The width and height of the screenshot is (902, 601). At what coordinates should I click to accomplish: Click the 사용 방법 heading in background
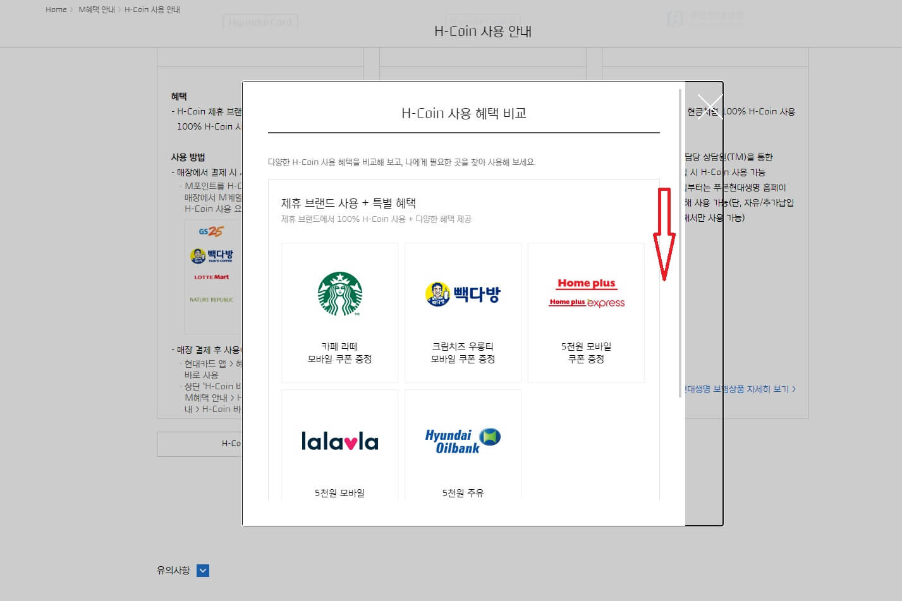(188, 157)
